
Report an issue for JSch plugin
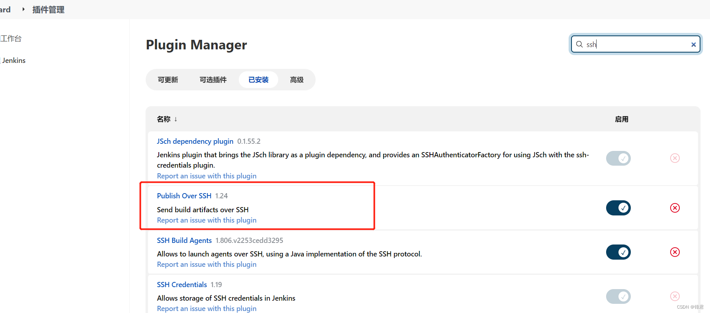[207, 176]
